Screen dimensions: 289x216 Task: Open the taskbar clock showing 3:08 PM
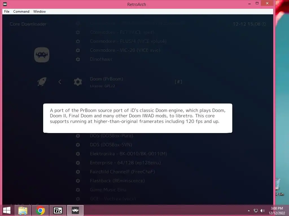click(277, 211)
